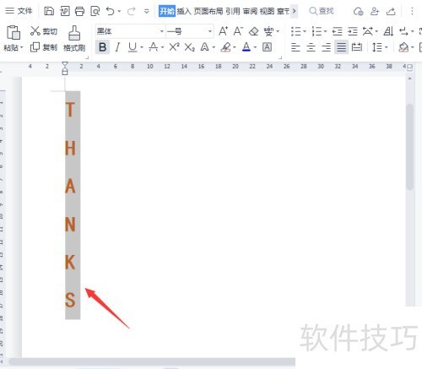This screenshot has width=422, height=369.
Task: Undo the last action
Action: pyautogui.click(x=110, y=11)
